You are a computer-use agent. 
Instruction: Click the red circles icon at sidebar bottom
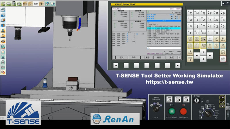3,72
